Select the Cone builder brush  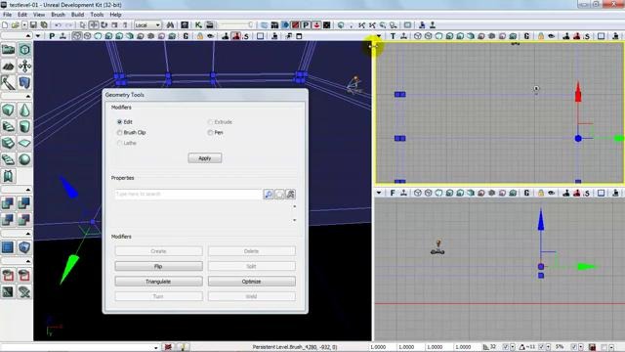pyautogui.click(x=24, y=110)
